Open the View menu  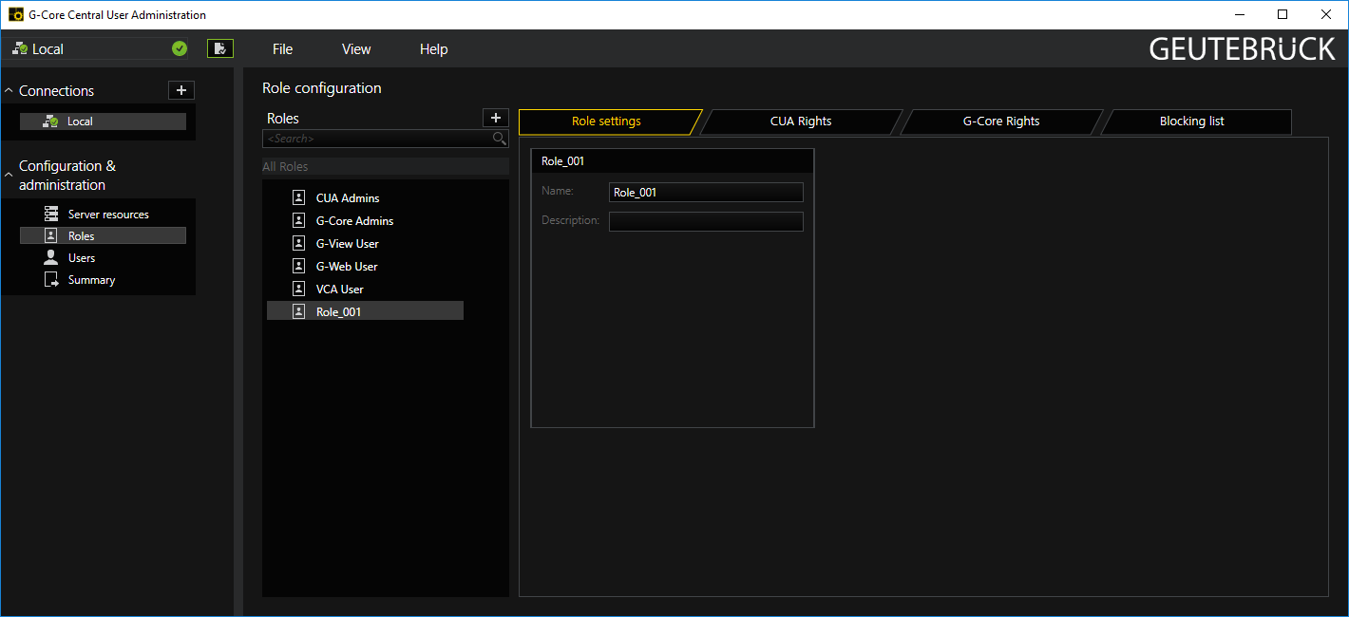pyautogui.click(x=356, y=49)
